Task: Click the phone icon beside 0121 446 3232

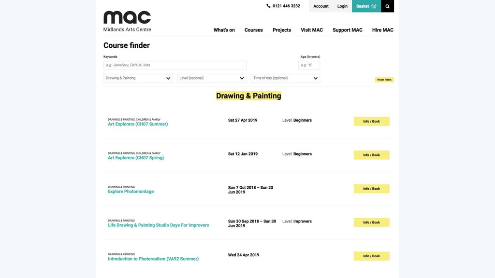Action: click(268, 6)
